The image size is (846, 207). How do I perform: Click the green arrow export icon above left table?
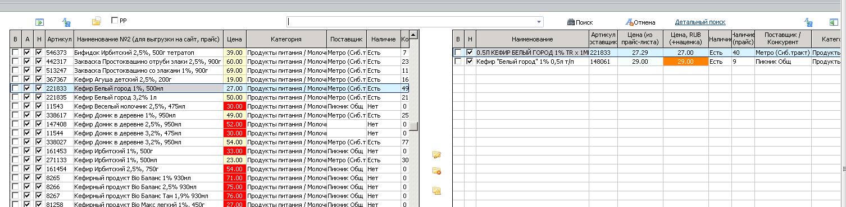point(39,22)
